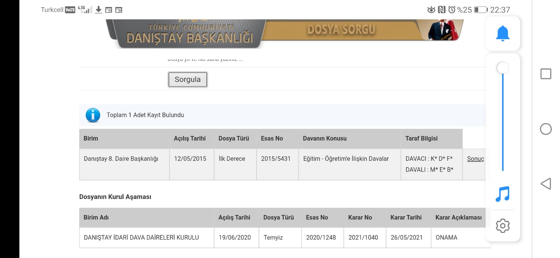The height and width of the screenshot is (258, 560).
Task: Tap the Android home circle button
Action: point(546,129)
